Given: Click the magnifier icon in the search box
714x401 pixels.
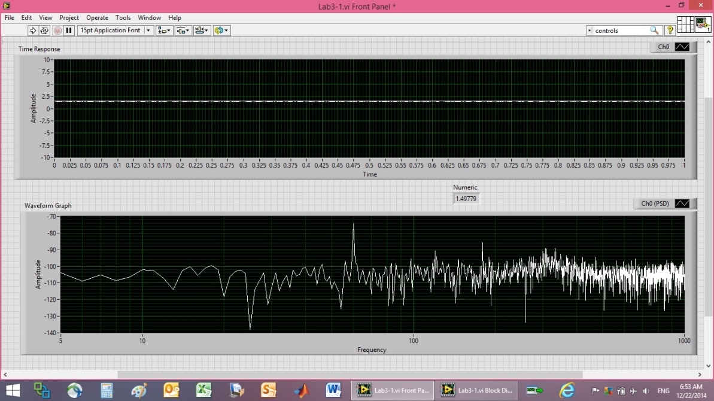Looking at the screenshot, I should pos(654,30).
